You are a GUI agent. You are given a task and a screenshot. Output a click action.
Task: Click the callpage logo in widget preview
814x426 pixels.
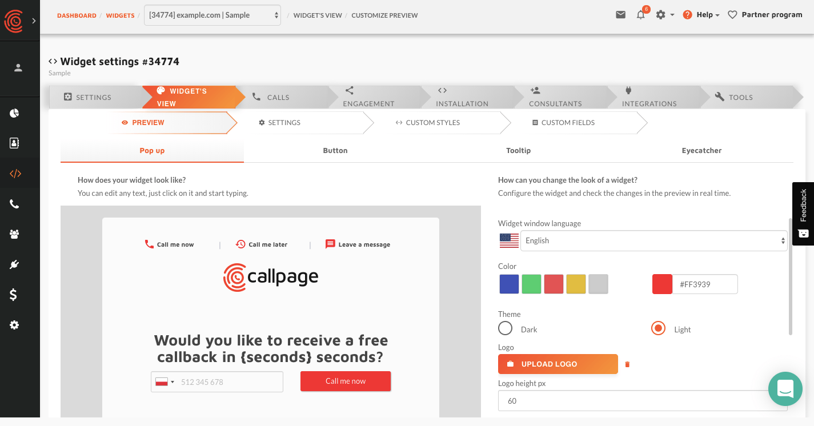pyautogui.click(x=271, y=278)
